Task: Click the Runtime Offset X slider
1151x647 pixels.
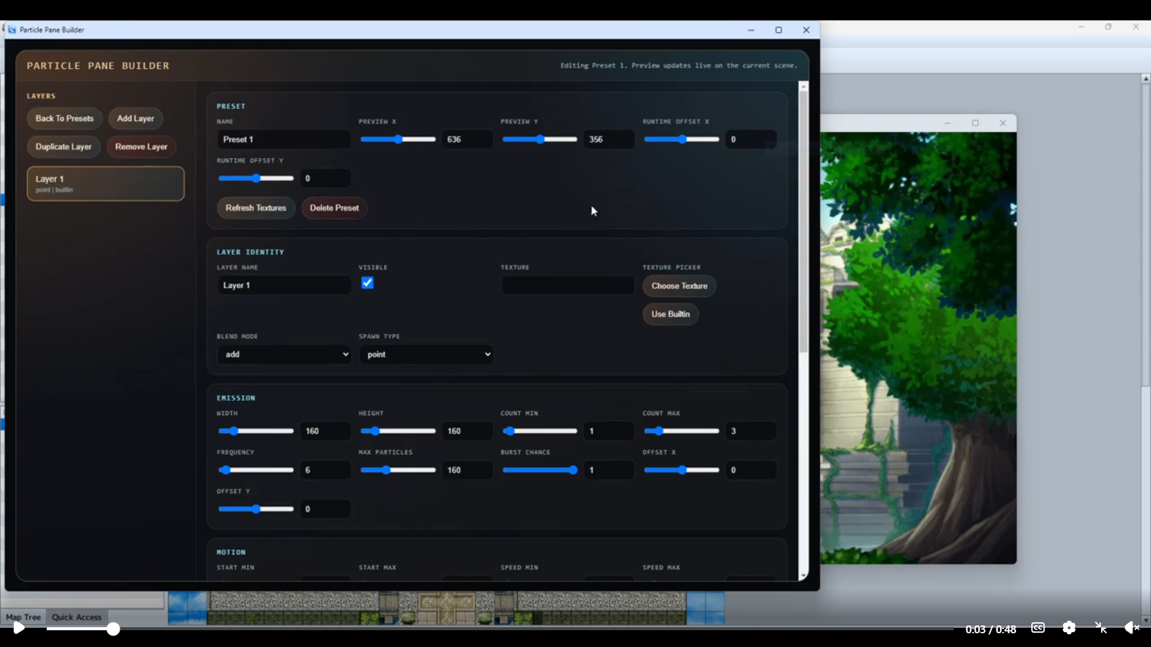Action: pyautogui.click(x=682, y=139)
